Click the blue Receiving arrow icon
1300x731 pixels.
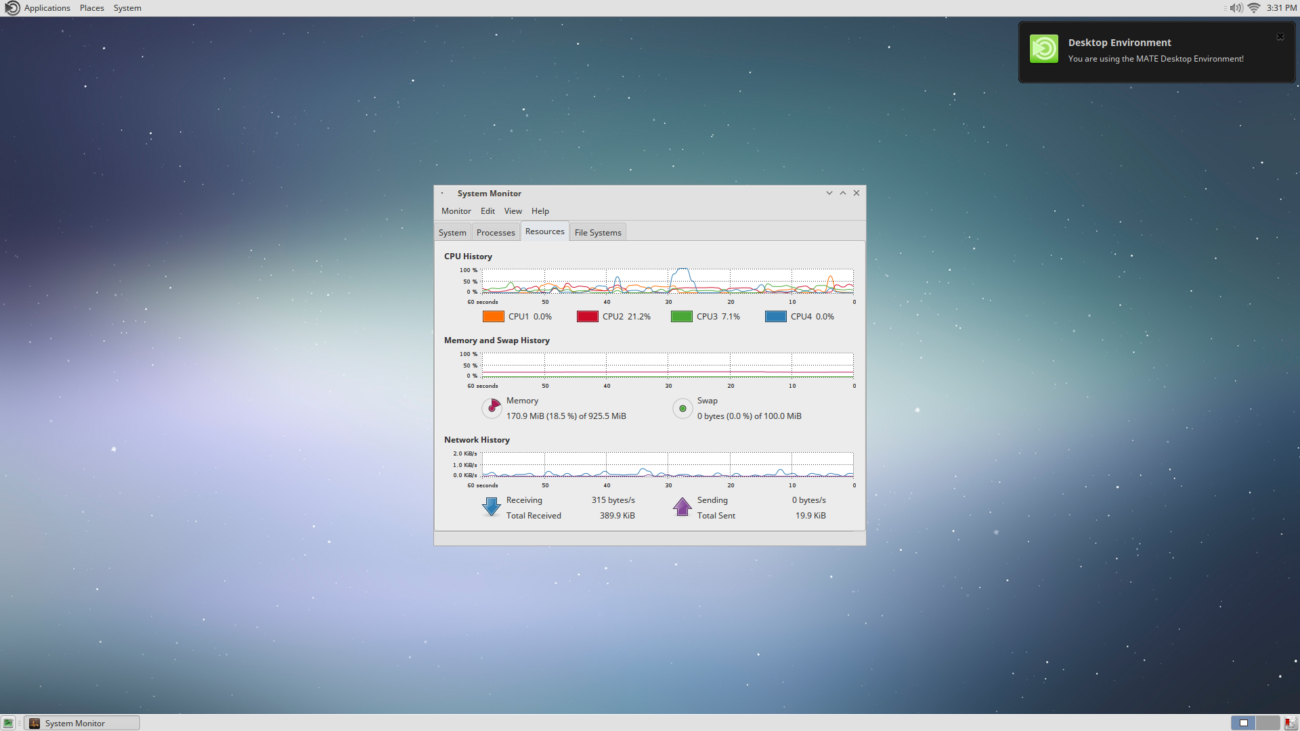point(492,507)
